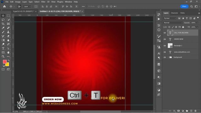Hide the www.webaddress.com layer
Image resolution: width=201 pixels, height=113 pixels.
click(x=165, y=52)
